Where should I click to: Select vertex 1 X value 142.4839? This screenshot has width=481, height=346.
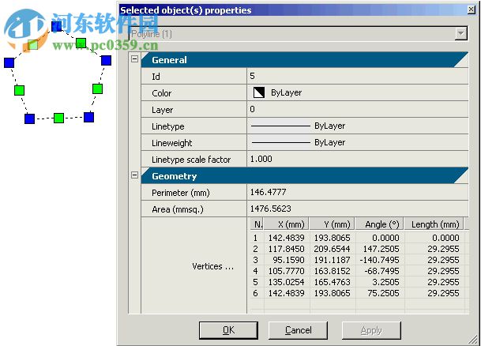(286, 238)
